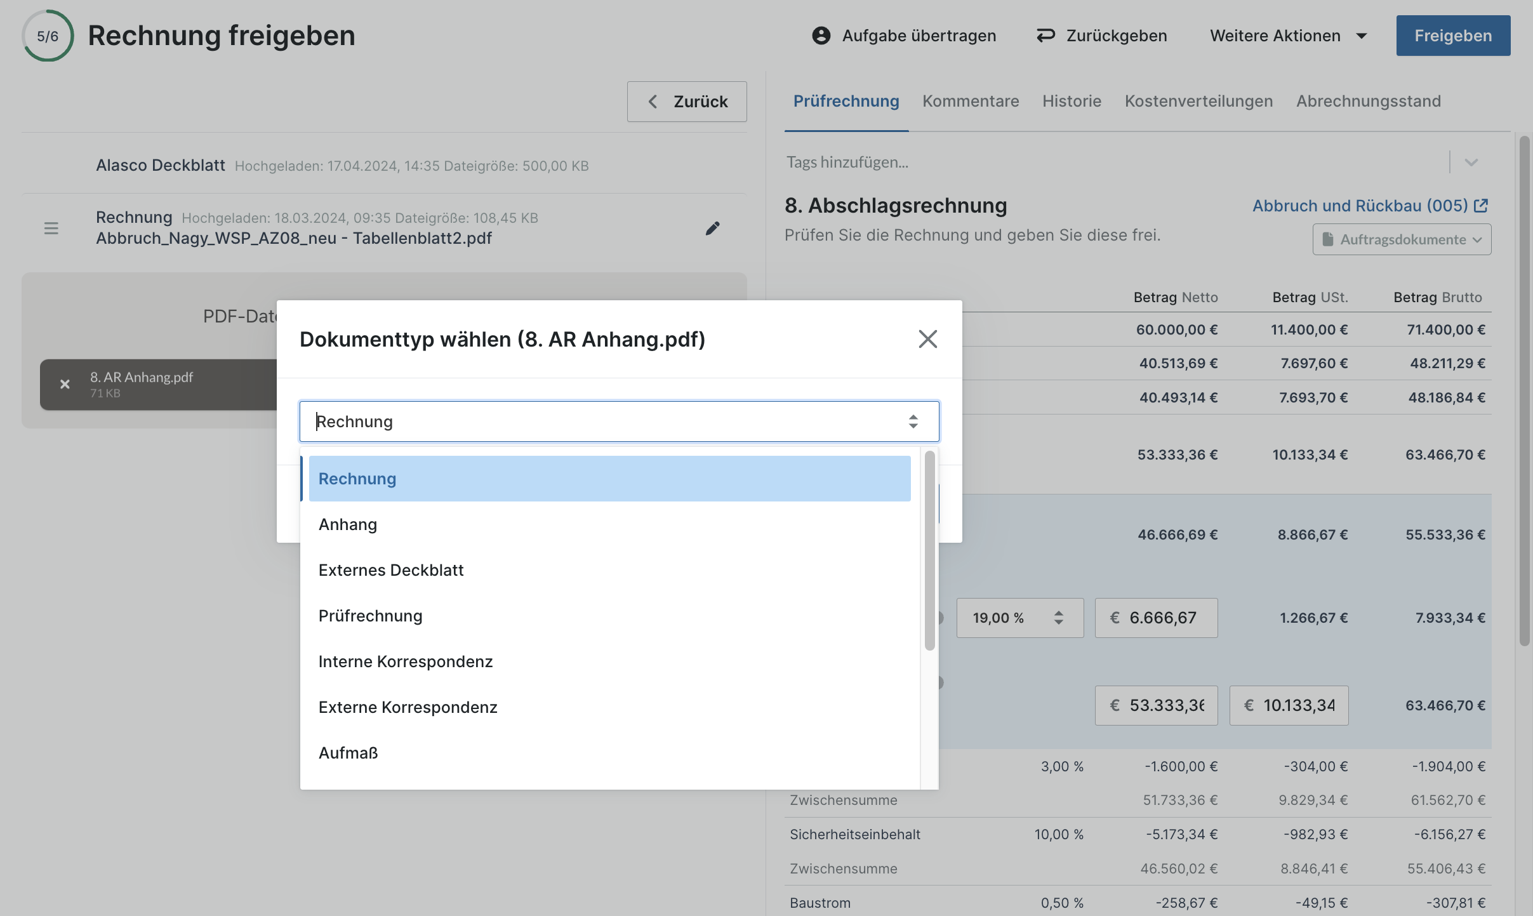Click the return arrow icon of Zurückgeben

tap(1045, 36)
